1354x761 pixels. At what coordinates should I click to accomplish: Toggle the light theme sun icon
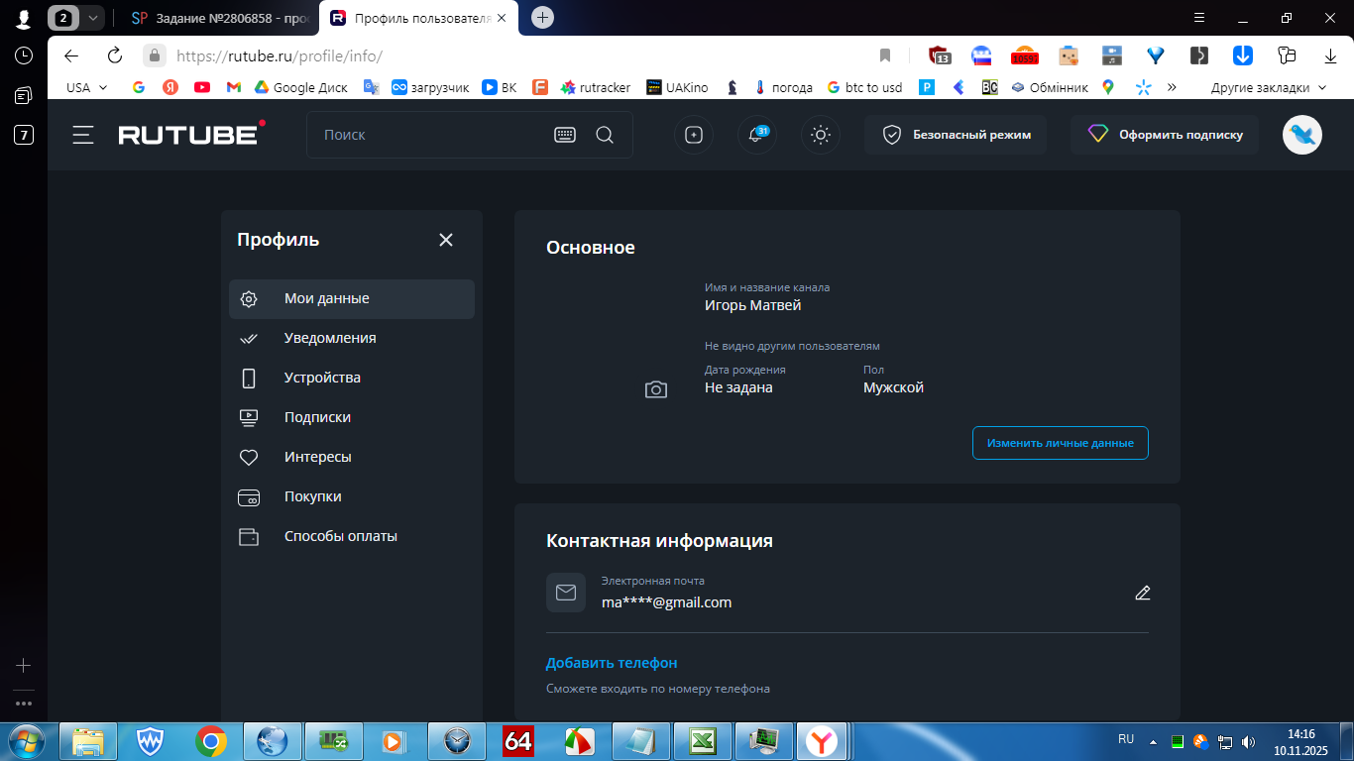pyautogui.click(x=821, y=135)
